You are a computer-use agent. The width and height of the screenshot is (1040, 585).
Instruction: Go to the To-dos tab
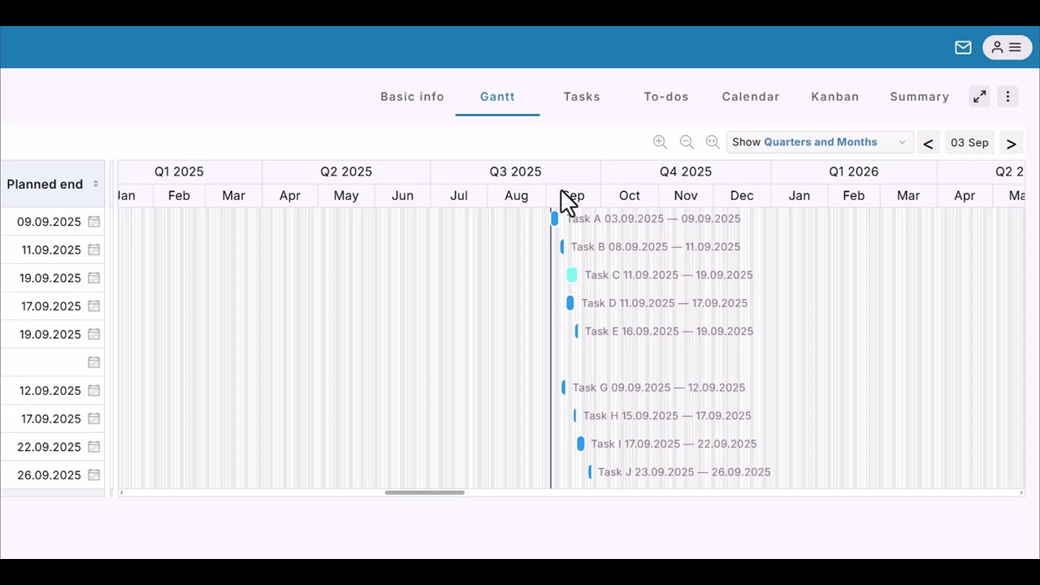[666, 97]
